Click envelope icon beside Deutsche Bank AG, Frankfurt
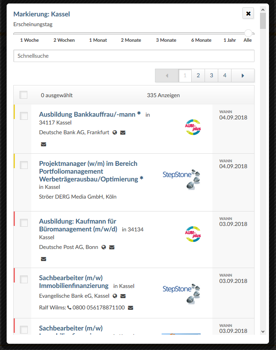The image size is (276, 350). pos(123,133)
